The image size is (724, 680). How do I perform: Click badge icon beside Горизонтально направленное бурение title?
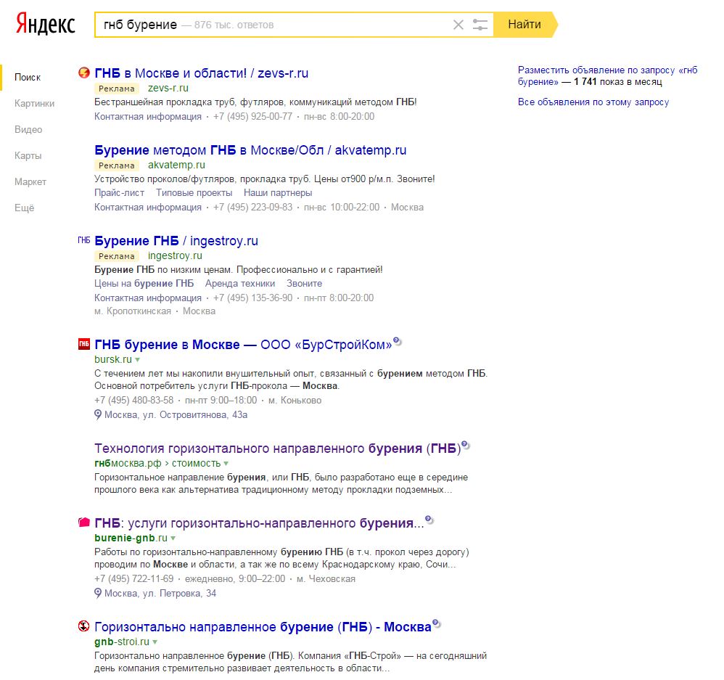click(x=436, y=623)
